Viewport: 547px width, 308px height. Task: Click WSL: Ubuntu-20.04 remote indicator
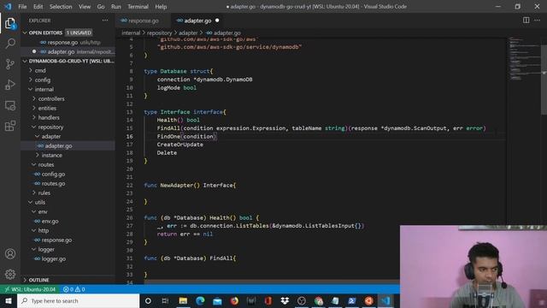(30, 289)
